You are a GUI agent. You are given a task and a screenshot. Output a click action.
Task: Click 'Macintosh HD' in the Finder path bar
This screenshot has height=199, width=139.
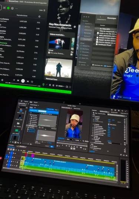(x=97, y=65)
